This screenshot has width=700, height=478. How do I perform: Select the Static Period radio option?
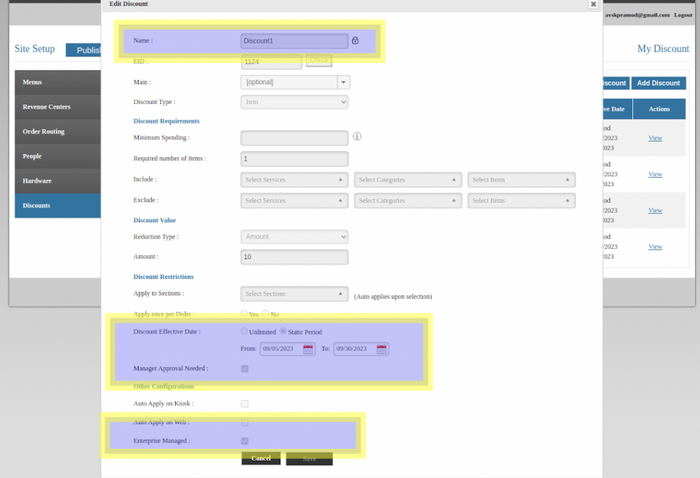(283, 331)
